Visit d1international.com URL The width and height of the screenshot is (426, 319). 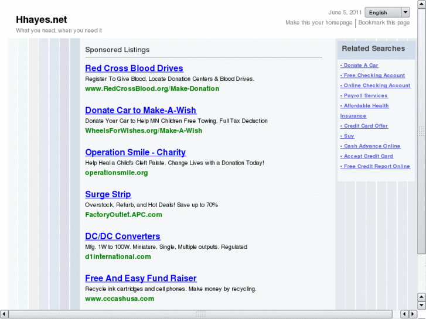(x=118, y=256)
